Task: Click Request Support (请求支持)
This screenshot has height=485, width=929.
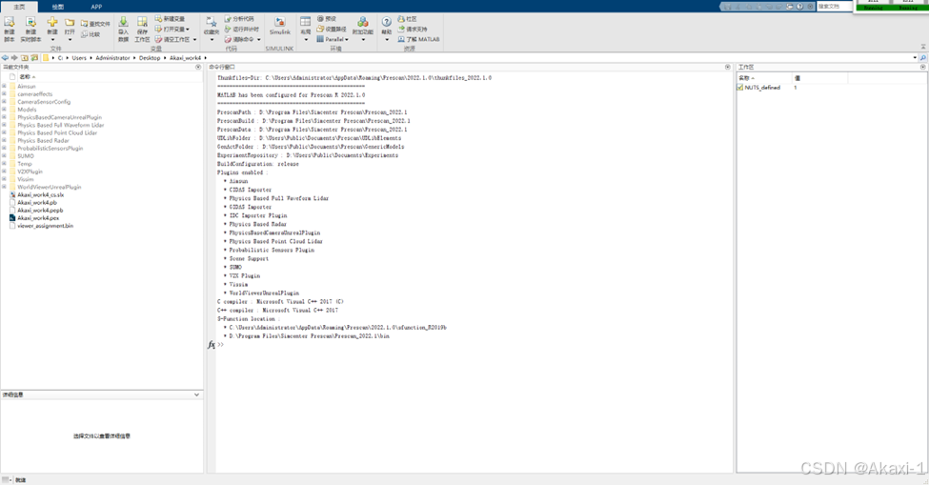Action: tap(413, 29)
